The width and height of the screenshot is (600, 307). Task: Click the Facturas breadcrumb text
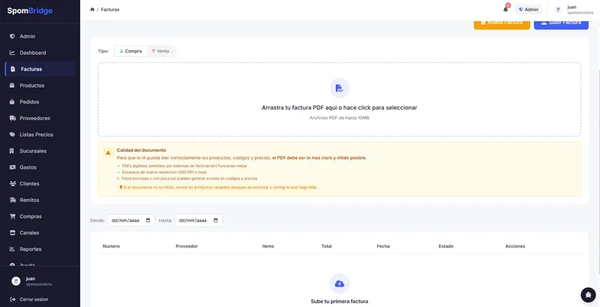(x=110, y=10)
